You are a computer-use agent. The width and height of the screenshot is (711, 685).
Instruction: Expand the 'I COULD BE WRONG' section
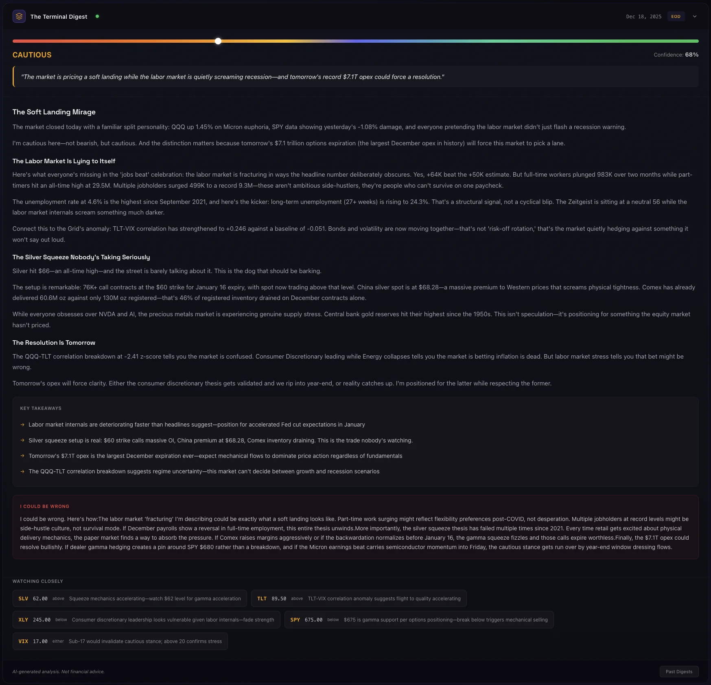(45, 506)
